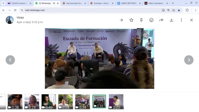Forward this video using forward arrow
This screenshot has height=112, width=199.
point(161,20)
